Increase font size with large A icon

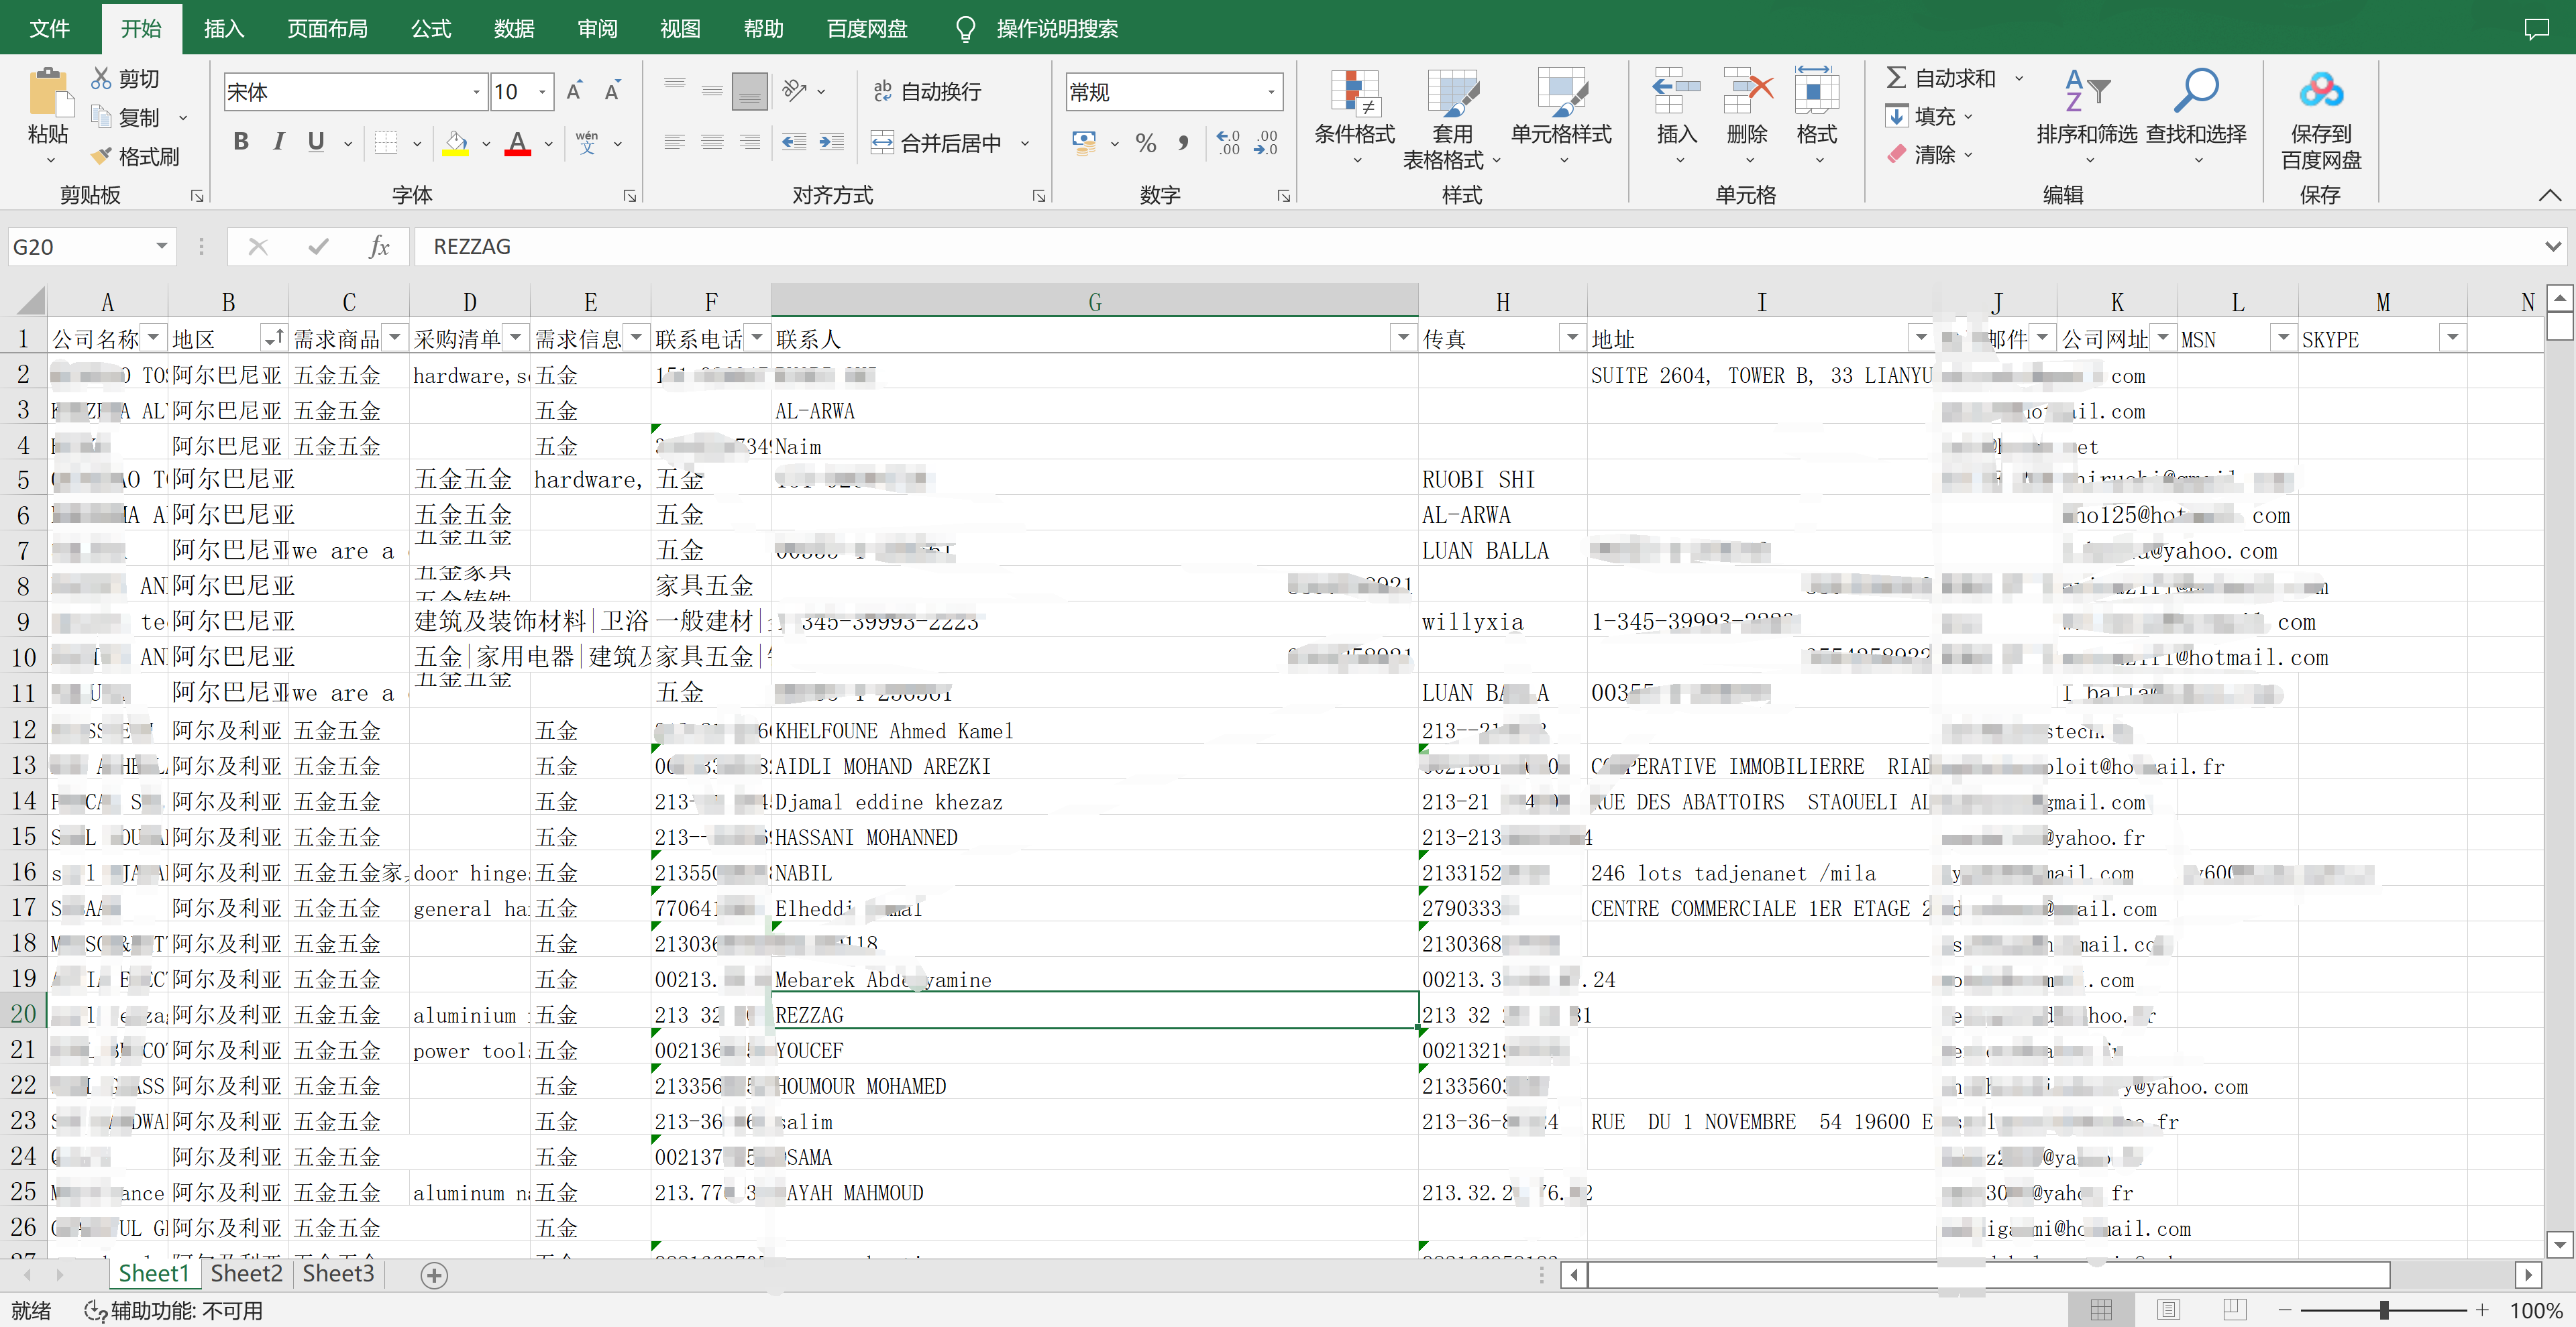click(x=574, y=92)
